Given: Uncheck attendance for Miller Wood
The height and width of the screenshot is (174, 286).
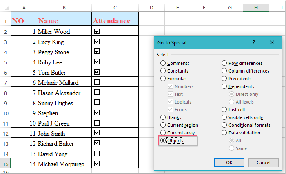Looking at the screenshot, I should click(x=97, y=31).
